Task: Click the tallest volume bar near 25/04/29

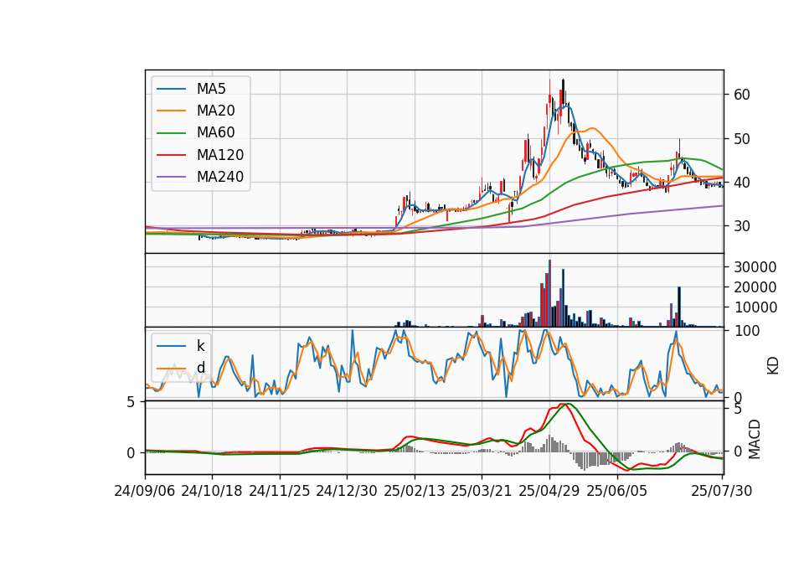Action: click(x=549, y=293)
